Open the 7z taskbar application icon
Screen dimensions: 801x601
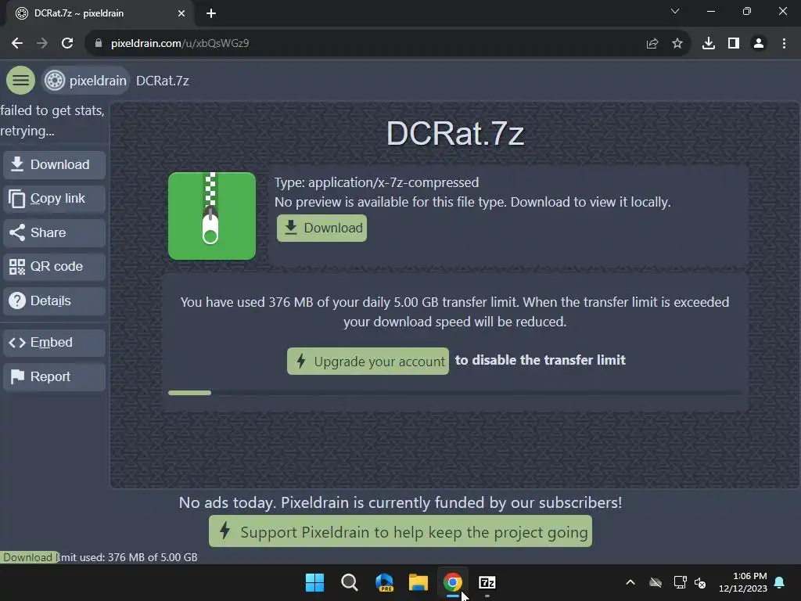(x=487, y=582)
